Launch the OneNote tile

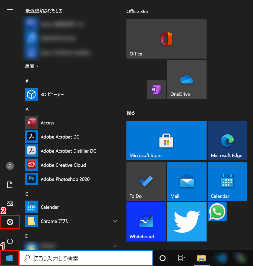[156, 89]
